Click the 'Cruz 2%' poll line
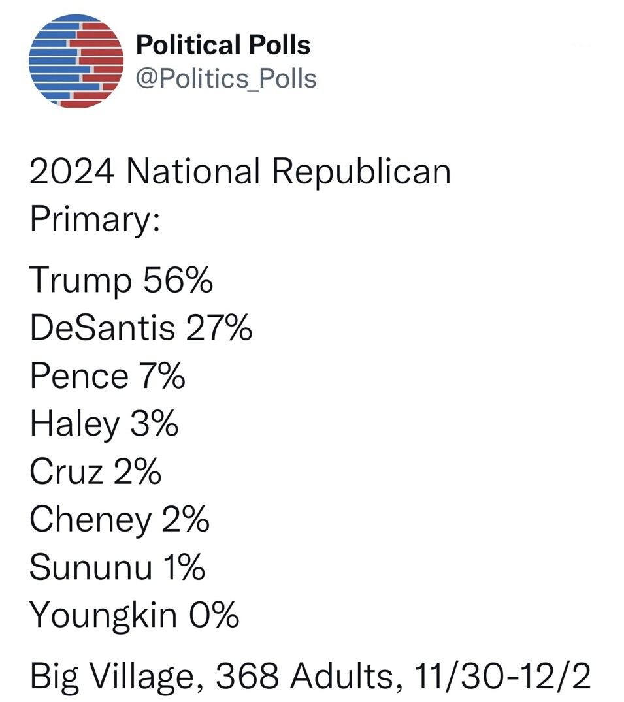 click(x=95, y=471)
